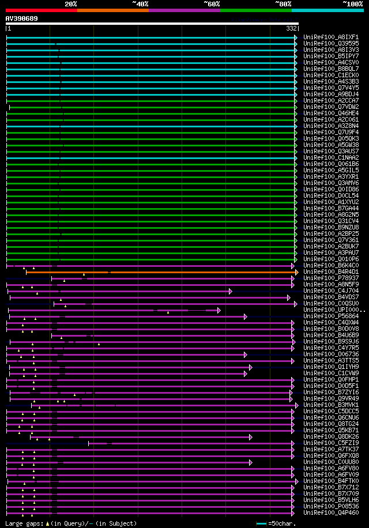Open hit UniRef100_A8I3V3
The image size is (369, 528).
pyautogui.click(x=331, y=50)
